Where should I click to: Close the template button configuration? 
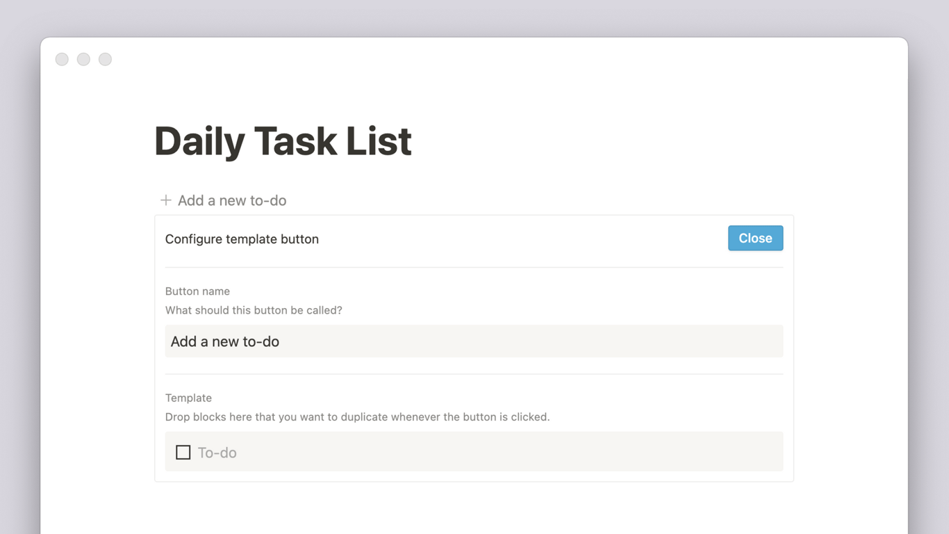[755, 238]
